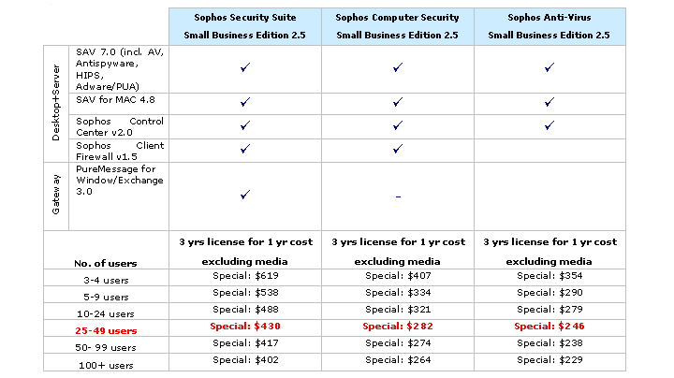Click the red Special: $246 price
Viewport: 674px width, 378px height.
[549, 327]
